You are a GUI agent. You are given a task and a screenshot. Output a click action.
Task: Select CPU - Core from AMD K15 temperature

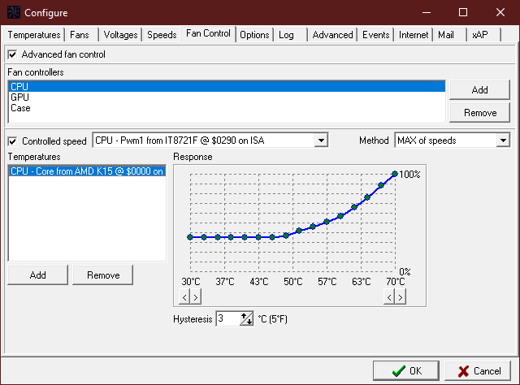(x=87, y=171)
